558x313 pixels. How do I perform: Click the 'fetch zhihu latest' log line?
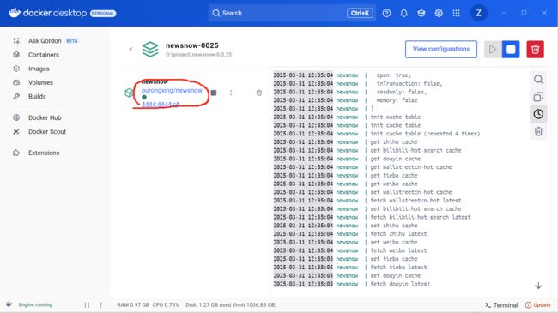click(398, 234)
